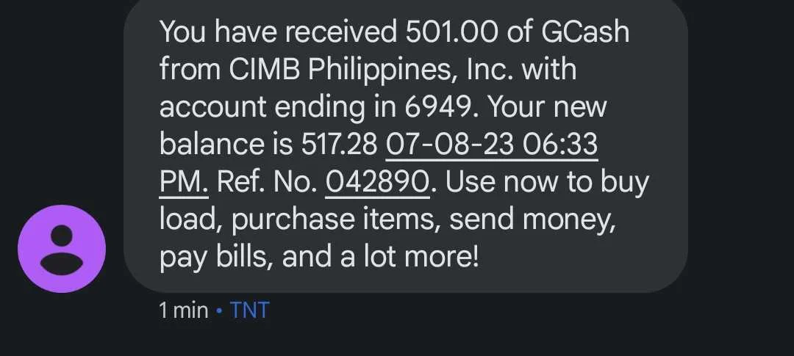Click 'load, purchase items, send money' line
The image size is (794, 356).
(388, 219)
